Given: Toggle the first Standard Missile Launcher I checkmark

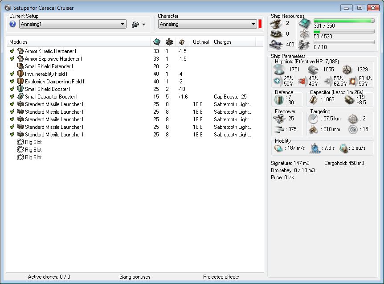Looking at the screenshot, I should (x=12, y=104).
